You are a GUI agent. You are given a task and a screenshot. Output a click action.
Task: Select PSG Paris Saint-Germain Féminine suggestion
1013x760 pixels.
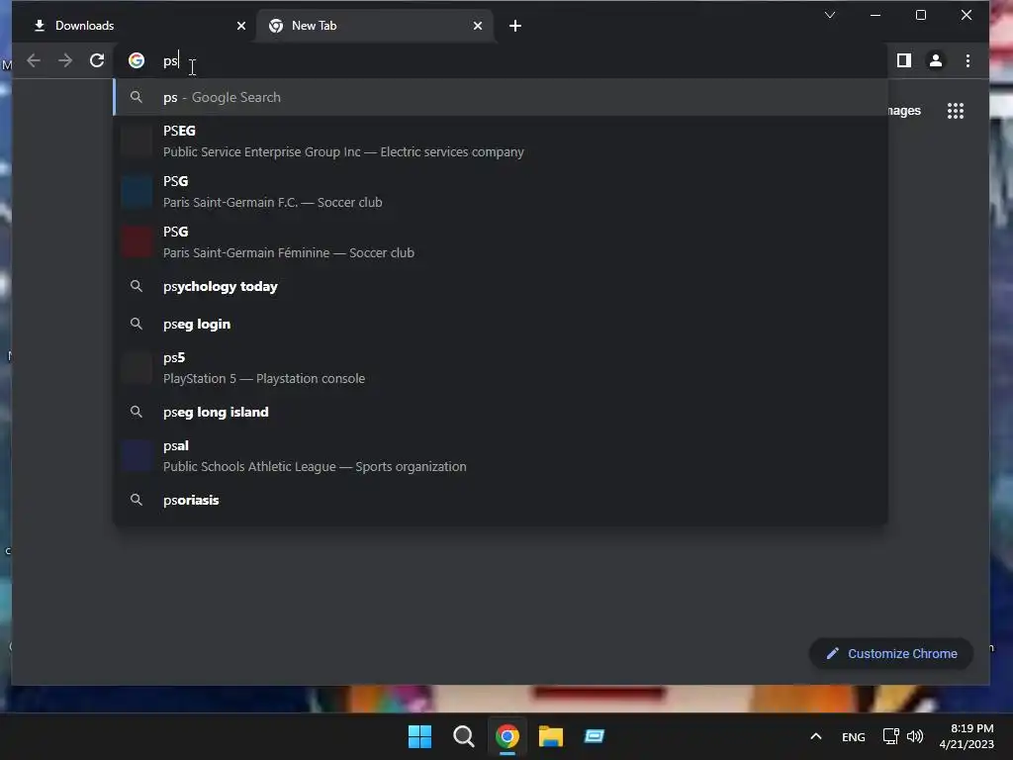pos(501,241)
